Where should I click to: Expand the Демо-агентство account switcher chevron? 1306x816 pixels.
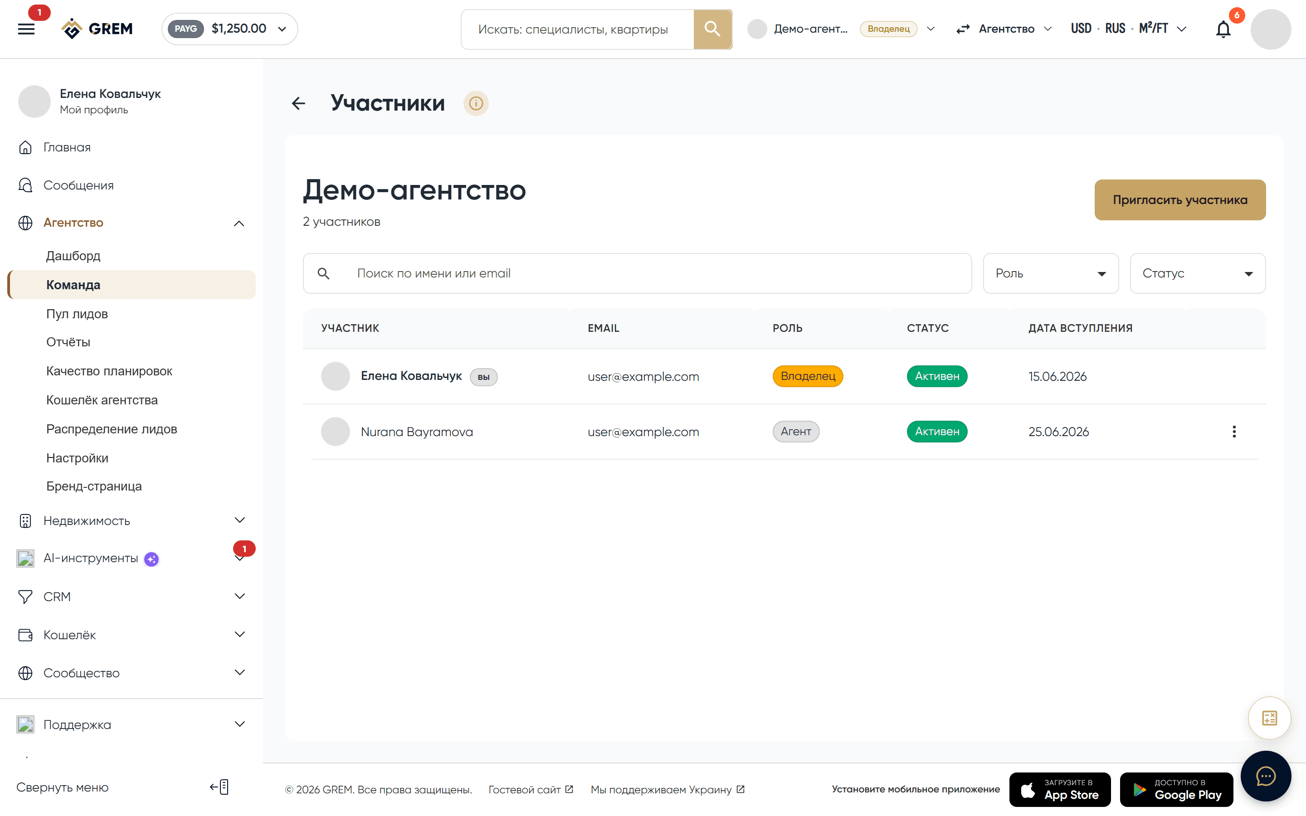tap(931, 29)
